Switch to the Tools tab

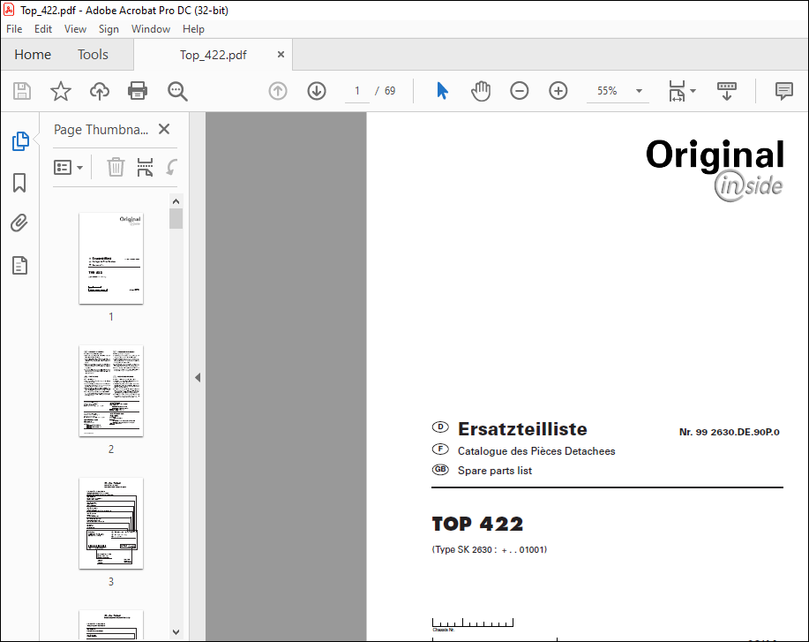point(93,54)
